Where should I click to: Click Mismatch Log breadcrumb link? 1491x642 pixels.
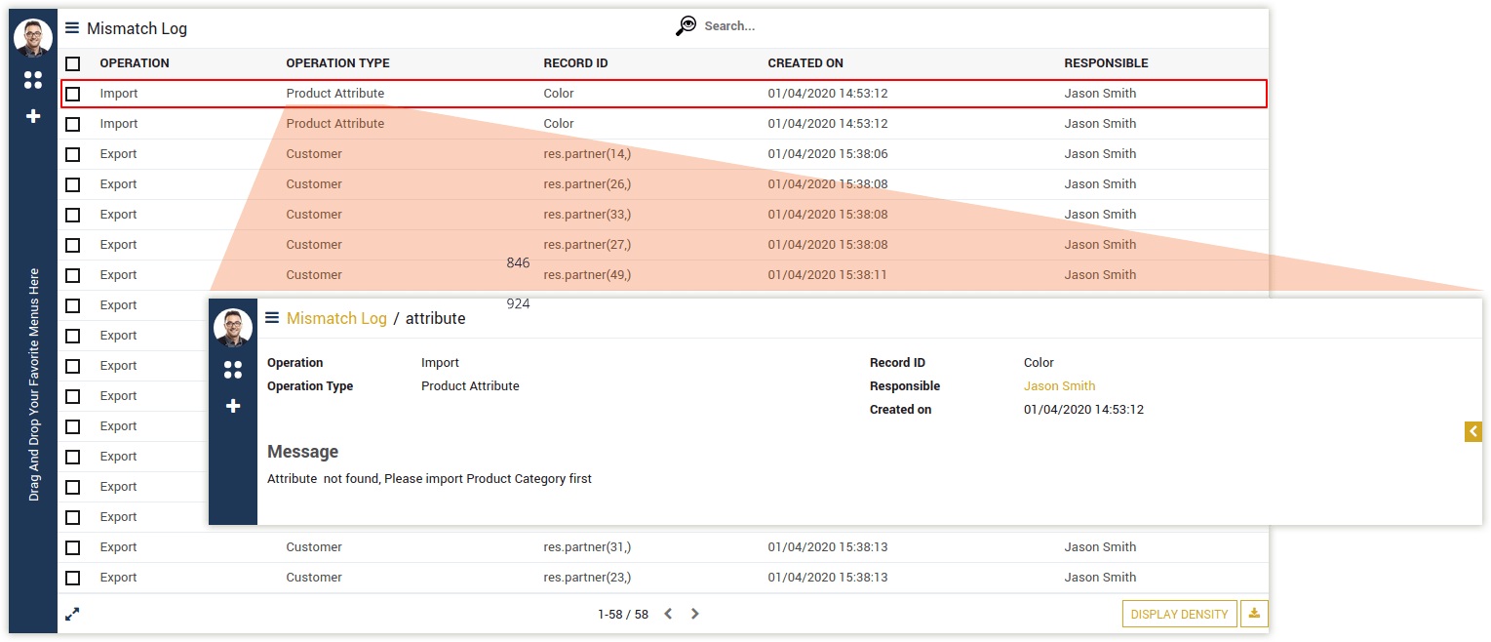(336, 318)
